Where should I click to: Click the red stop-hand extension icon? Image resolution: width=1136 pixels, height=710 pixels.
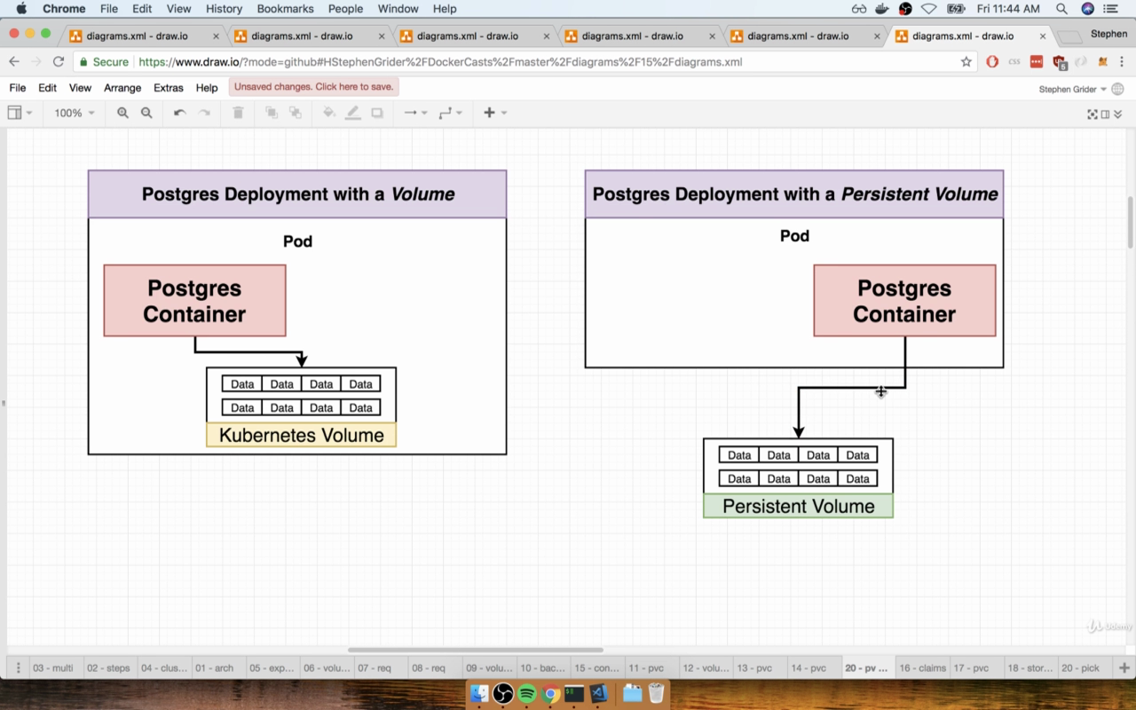pos(992,62)
